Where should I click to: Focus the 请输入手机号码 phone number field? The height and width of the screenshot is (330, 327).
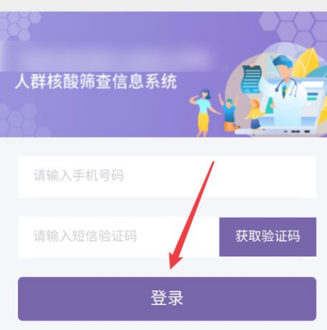coord(167,176)
